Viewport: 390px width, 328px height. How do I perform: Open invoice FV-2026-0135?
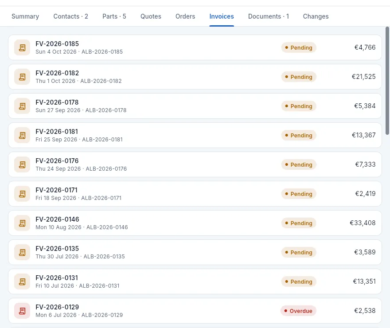(195, 252)
